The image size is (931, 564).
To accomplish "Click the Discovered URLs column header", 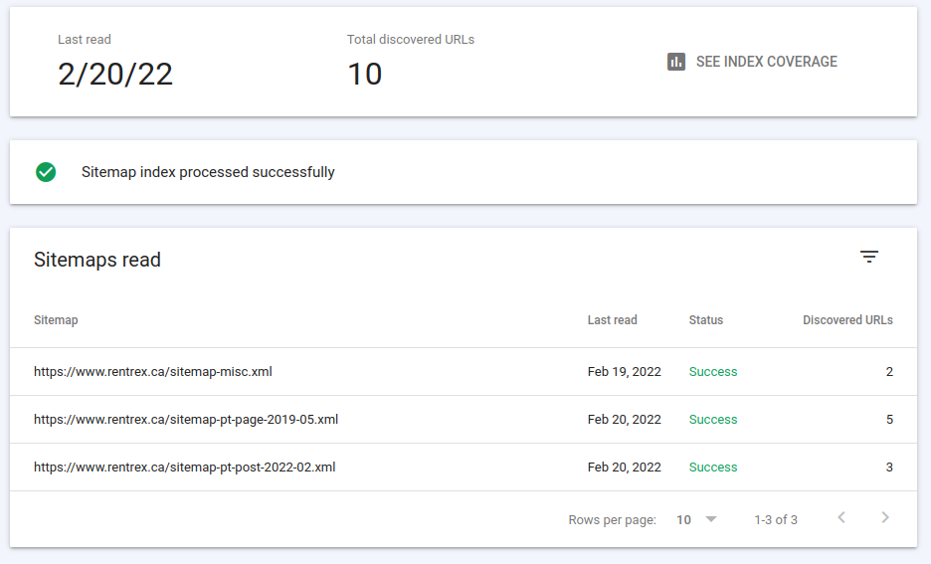I will pos(847,320).
